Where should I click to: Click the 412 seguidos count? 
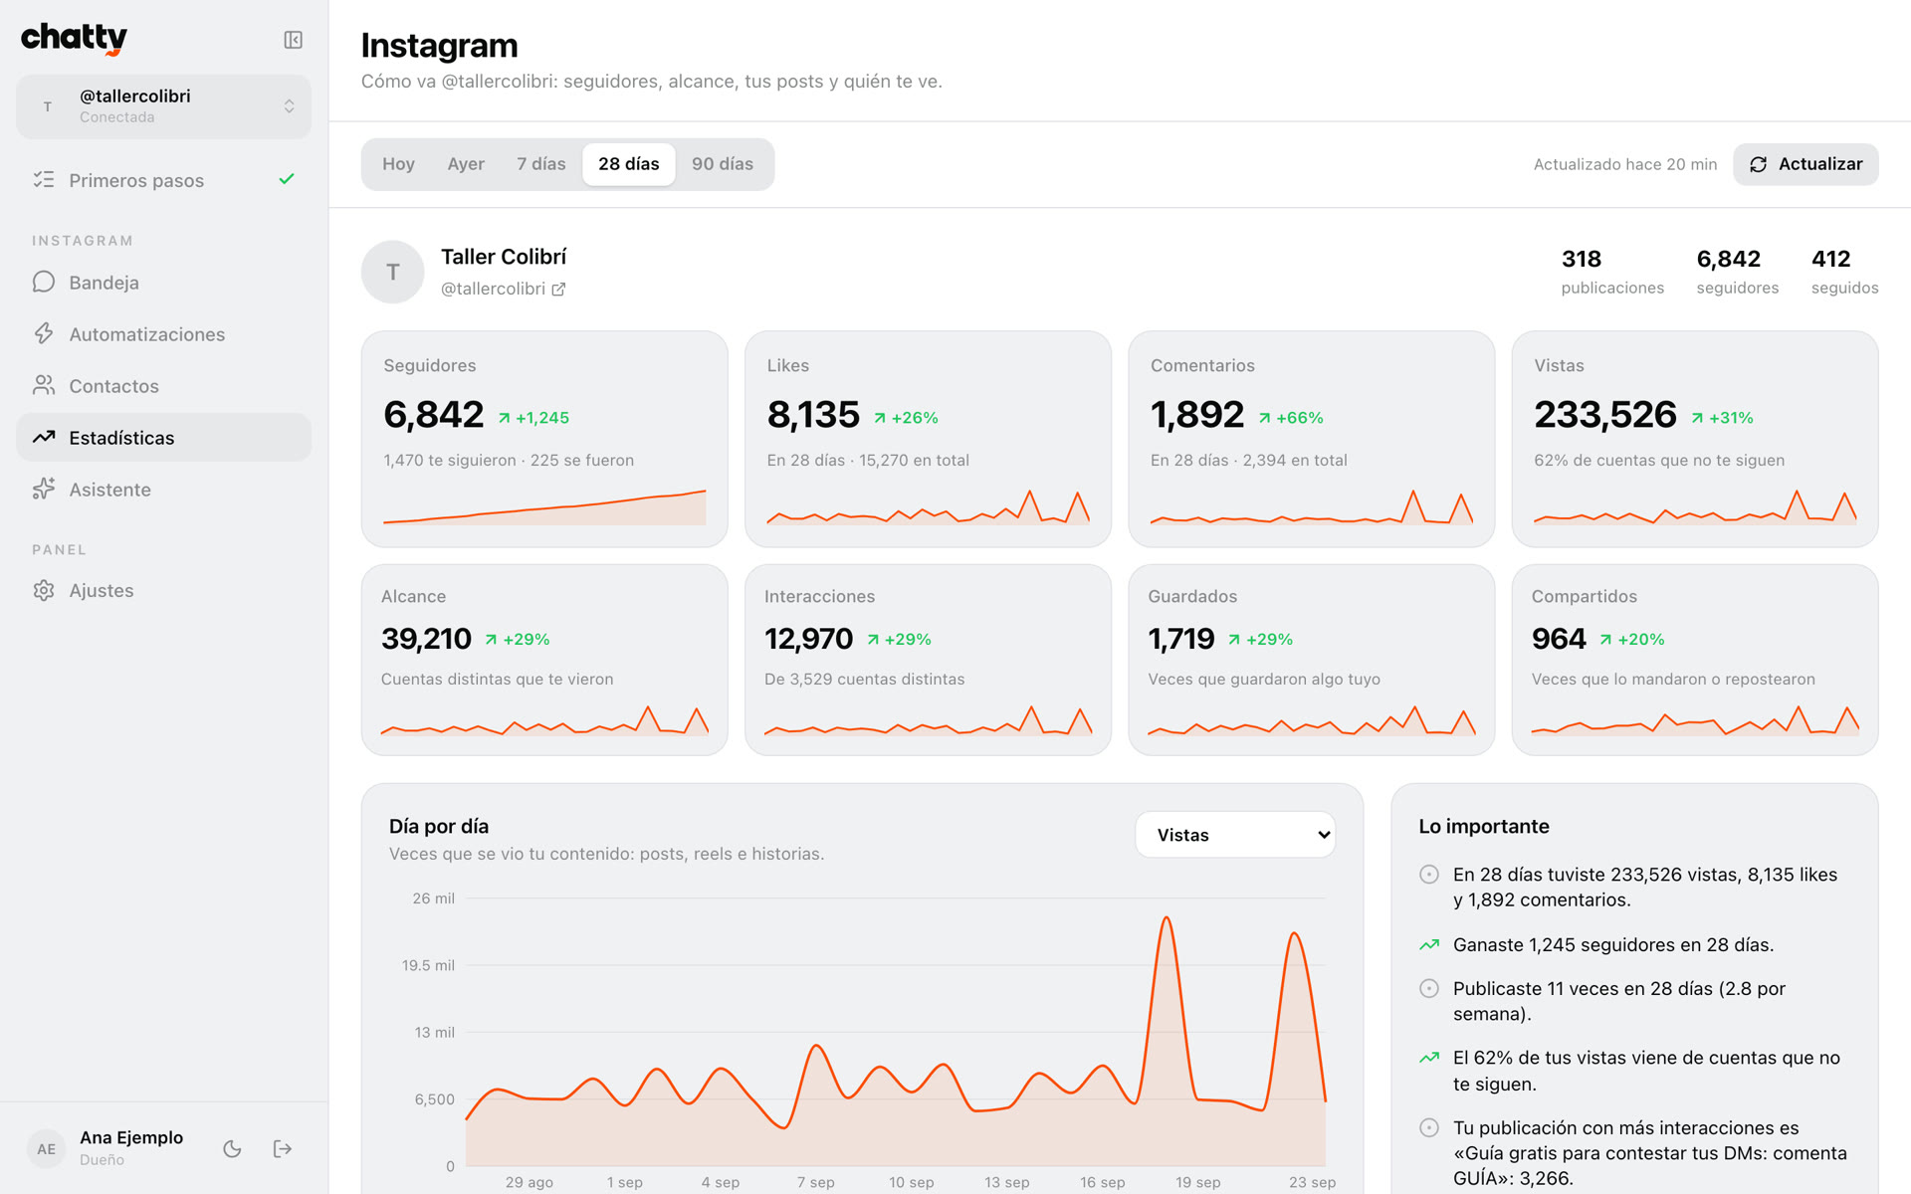coord(1844,272)
